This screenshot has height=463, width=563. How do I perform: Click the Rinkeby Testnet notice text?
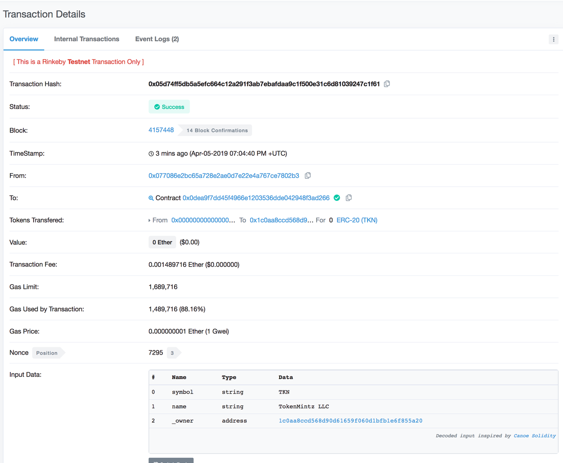point(78,61)
